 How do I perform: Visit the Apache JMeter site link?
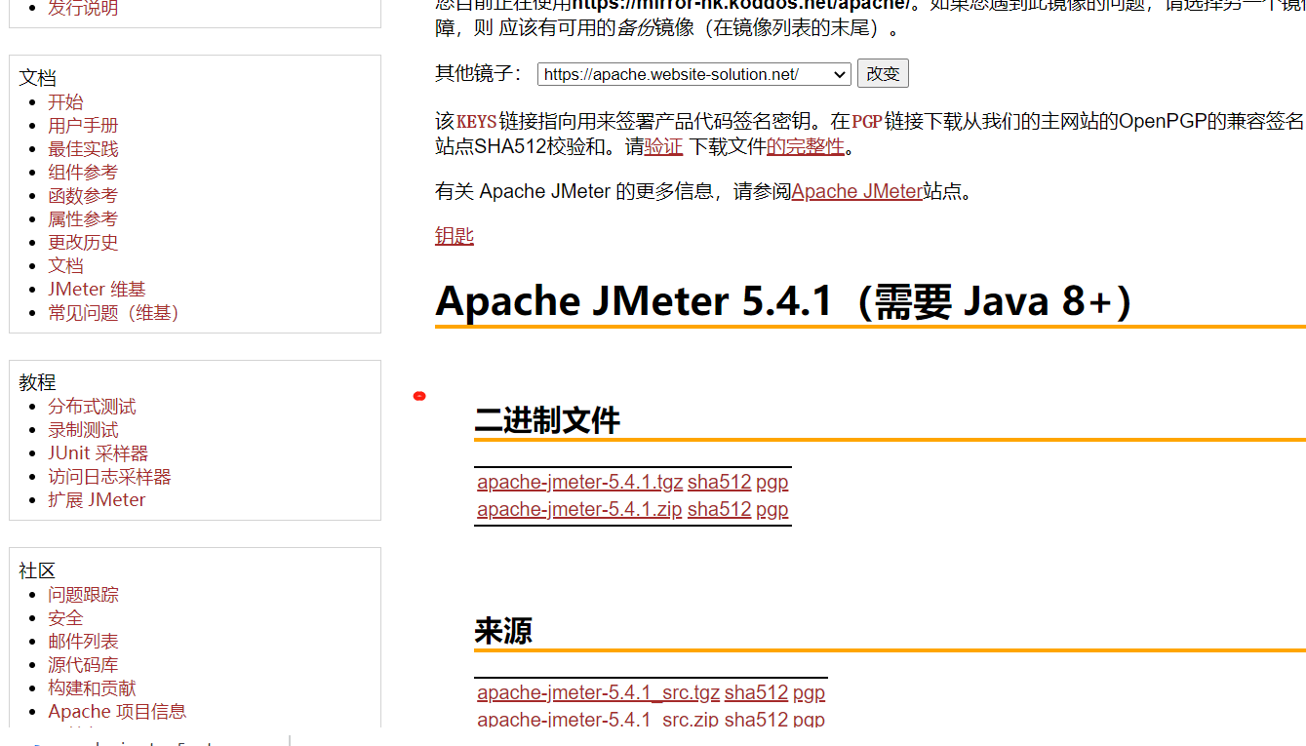(857, 191)
